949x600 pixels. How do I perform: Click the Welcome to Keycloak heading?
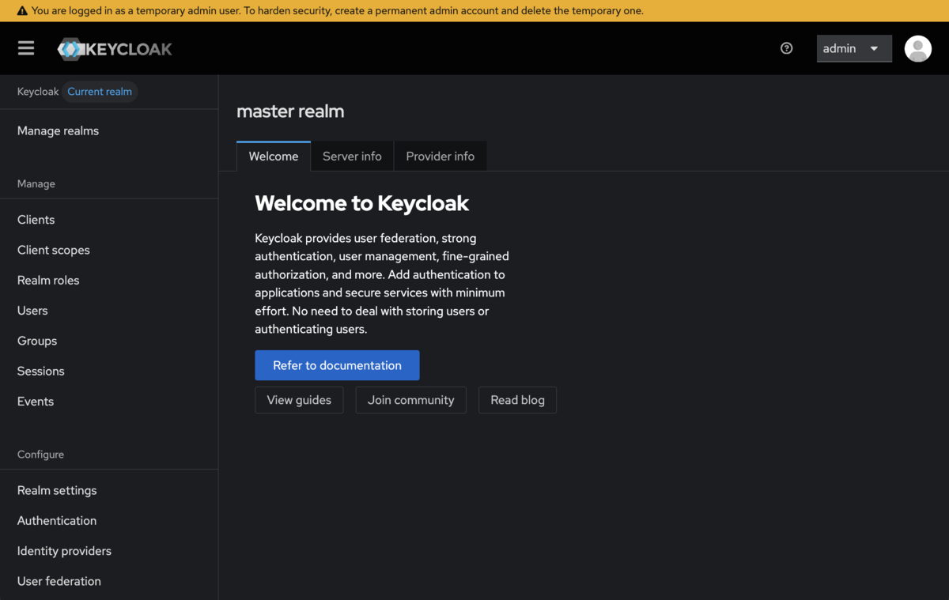pyautogui.click(x=361, y=203)
